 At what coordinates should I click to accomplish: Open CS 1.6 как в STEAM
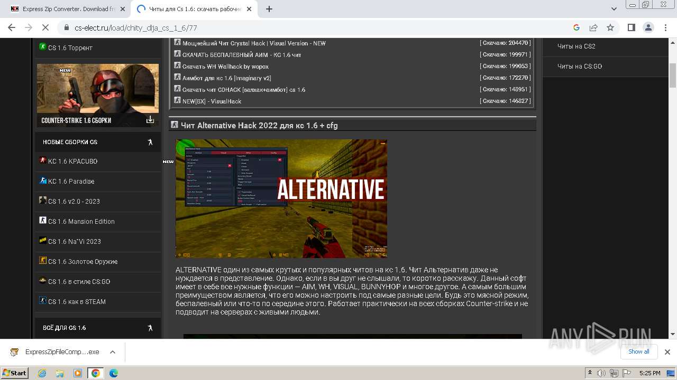click(77, 302)
